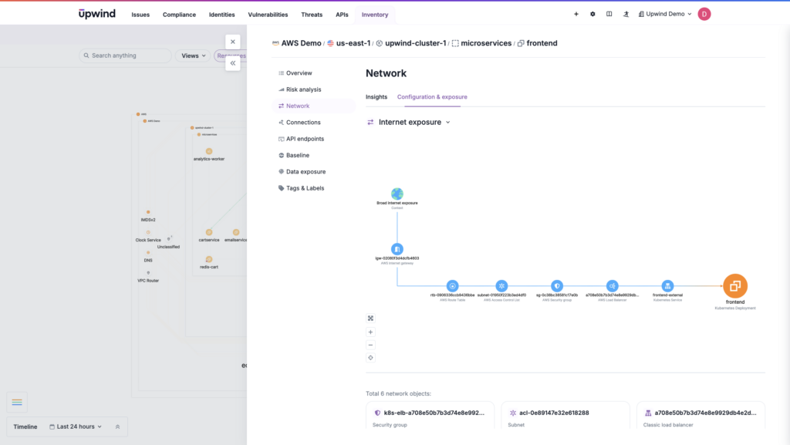
Task: Open Threats in the top navigation
Action: coord(312,14)
